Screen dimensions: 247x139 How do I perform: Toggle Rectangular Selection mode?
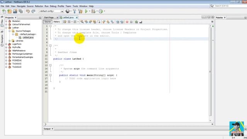[99, 22]
